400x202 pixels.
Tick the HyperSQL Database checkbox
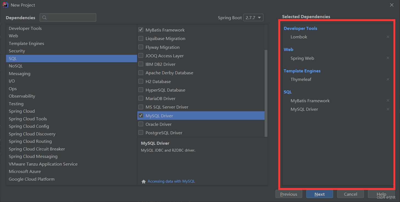click(141, 90)
